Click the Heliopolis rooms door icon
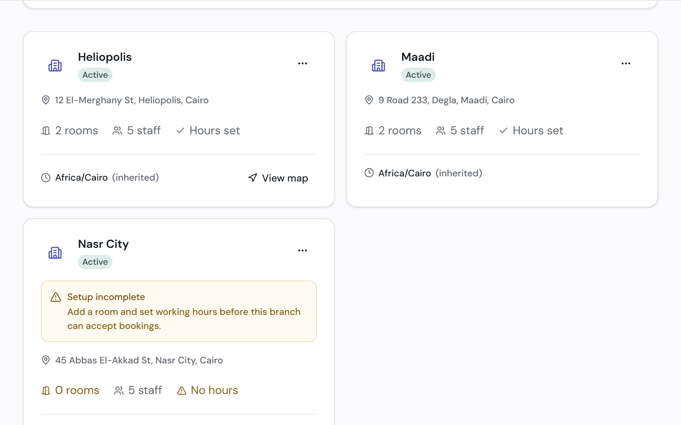The height and width of the screenshot is (425, 681). 46,130
